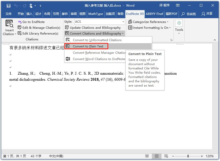
Task: Click the Convert to Unformatted Citations icon
Action: click(68, 40)
